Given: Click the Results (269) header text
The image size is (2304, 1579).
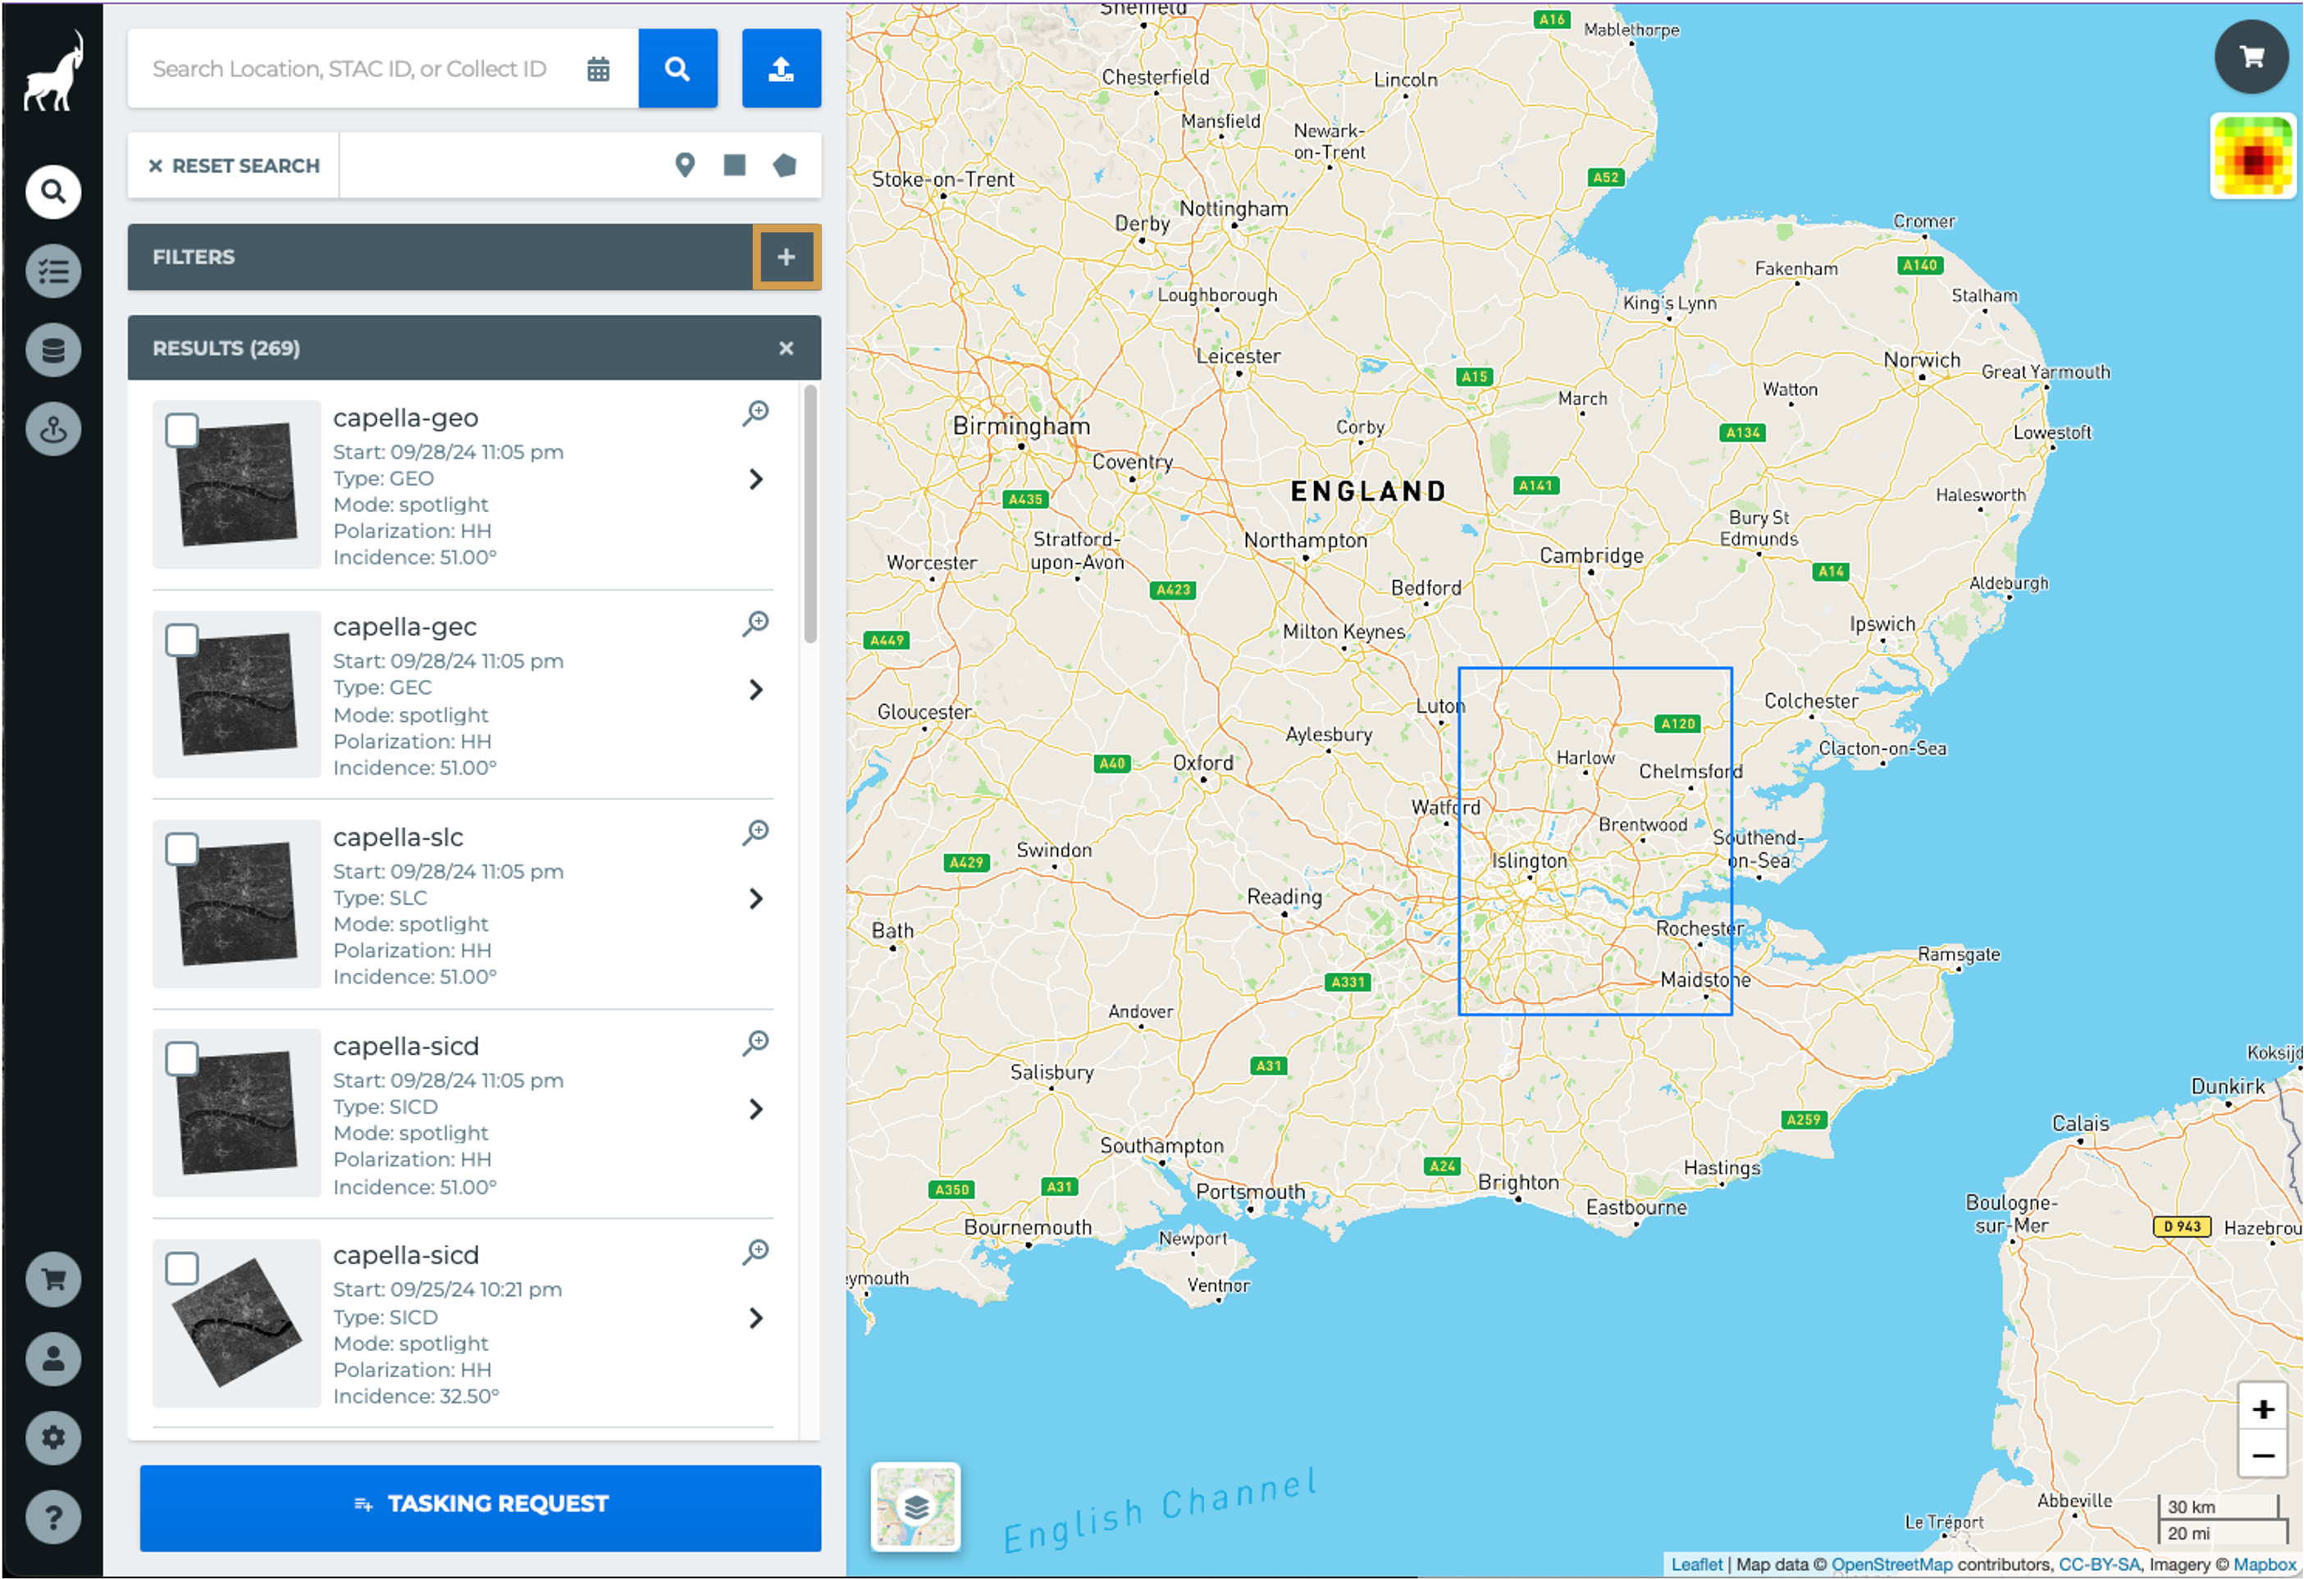Looking at the screenshot, I should tap(226, 348).
